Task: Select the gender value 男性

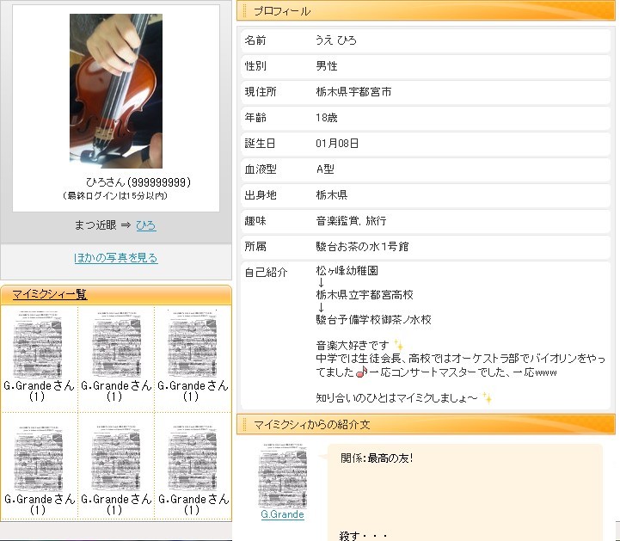Action: point(327,66)
